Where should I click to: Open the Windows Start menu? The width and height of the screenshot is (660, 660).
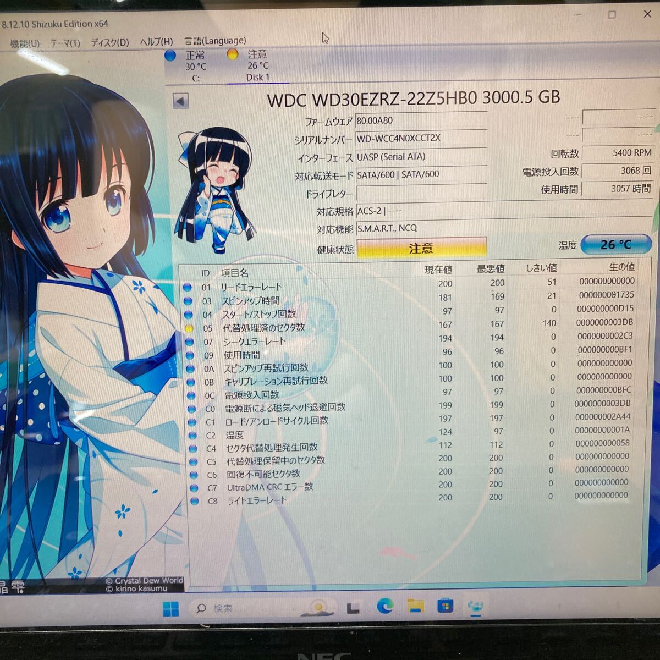coord(171,609)
